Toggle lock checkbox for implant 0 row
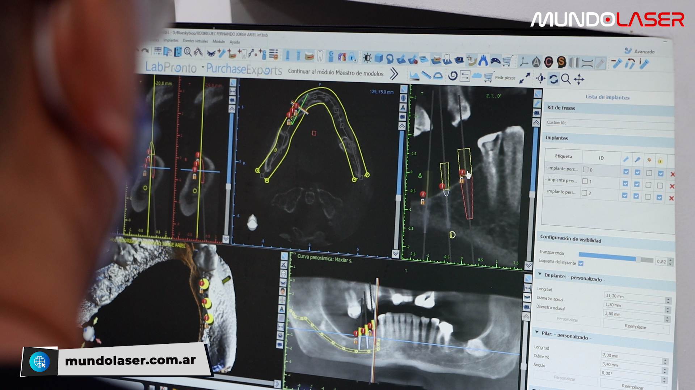 661,173
